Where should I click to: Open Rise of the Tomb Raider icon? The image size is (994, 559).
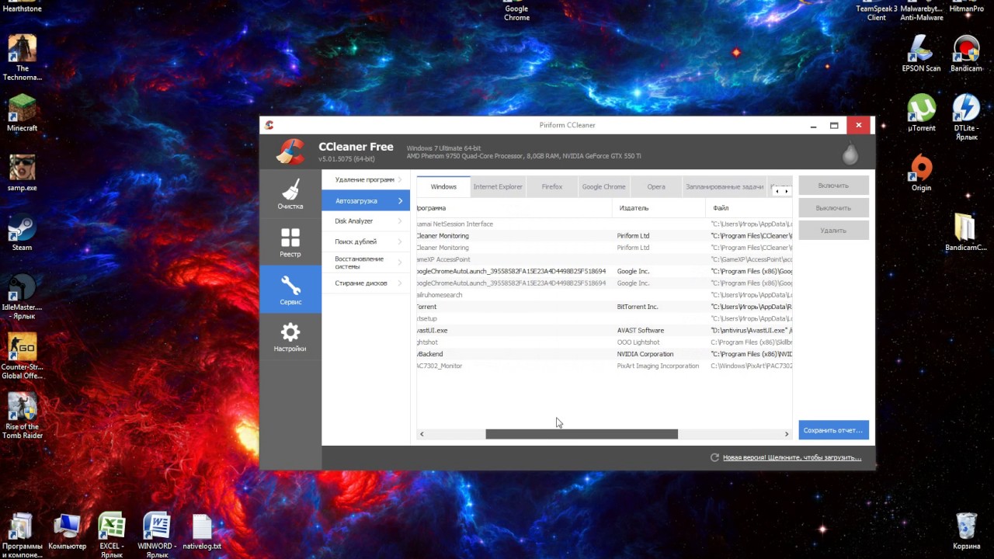[22, 415]
